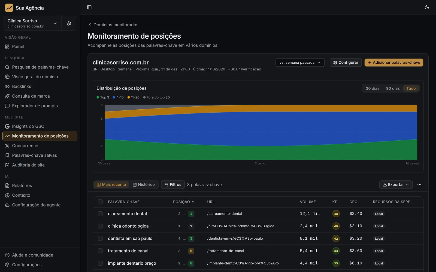Switch to the Histórico view
This screenshot has height=272, width=436.
144,185
